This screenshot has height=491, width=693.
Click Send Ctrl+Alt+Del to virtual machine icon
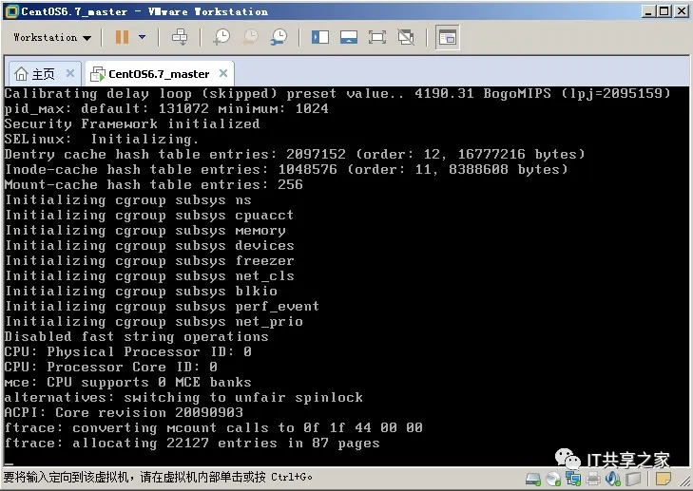tap(180, 37)
